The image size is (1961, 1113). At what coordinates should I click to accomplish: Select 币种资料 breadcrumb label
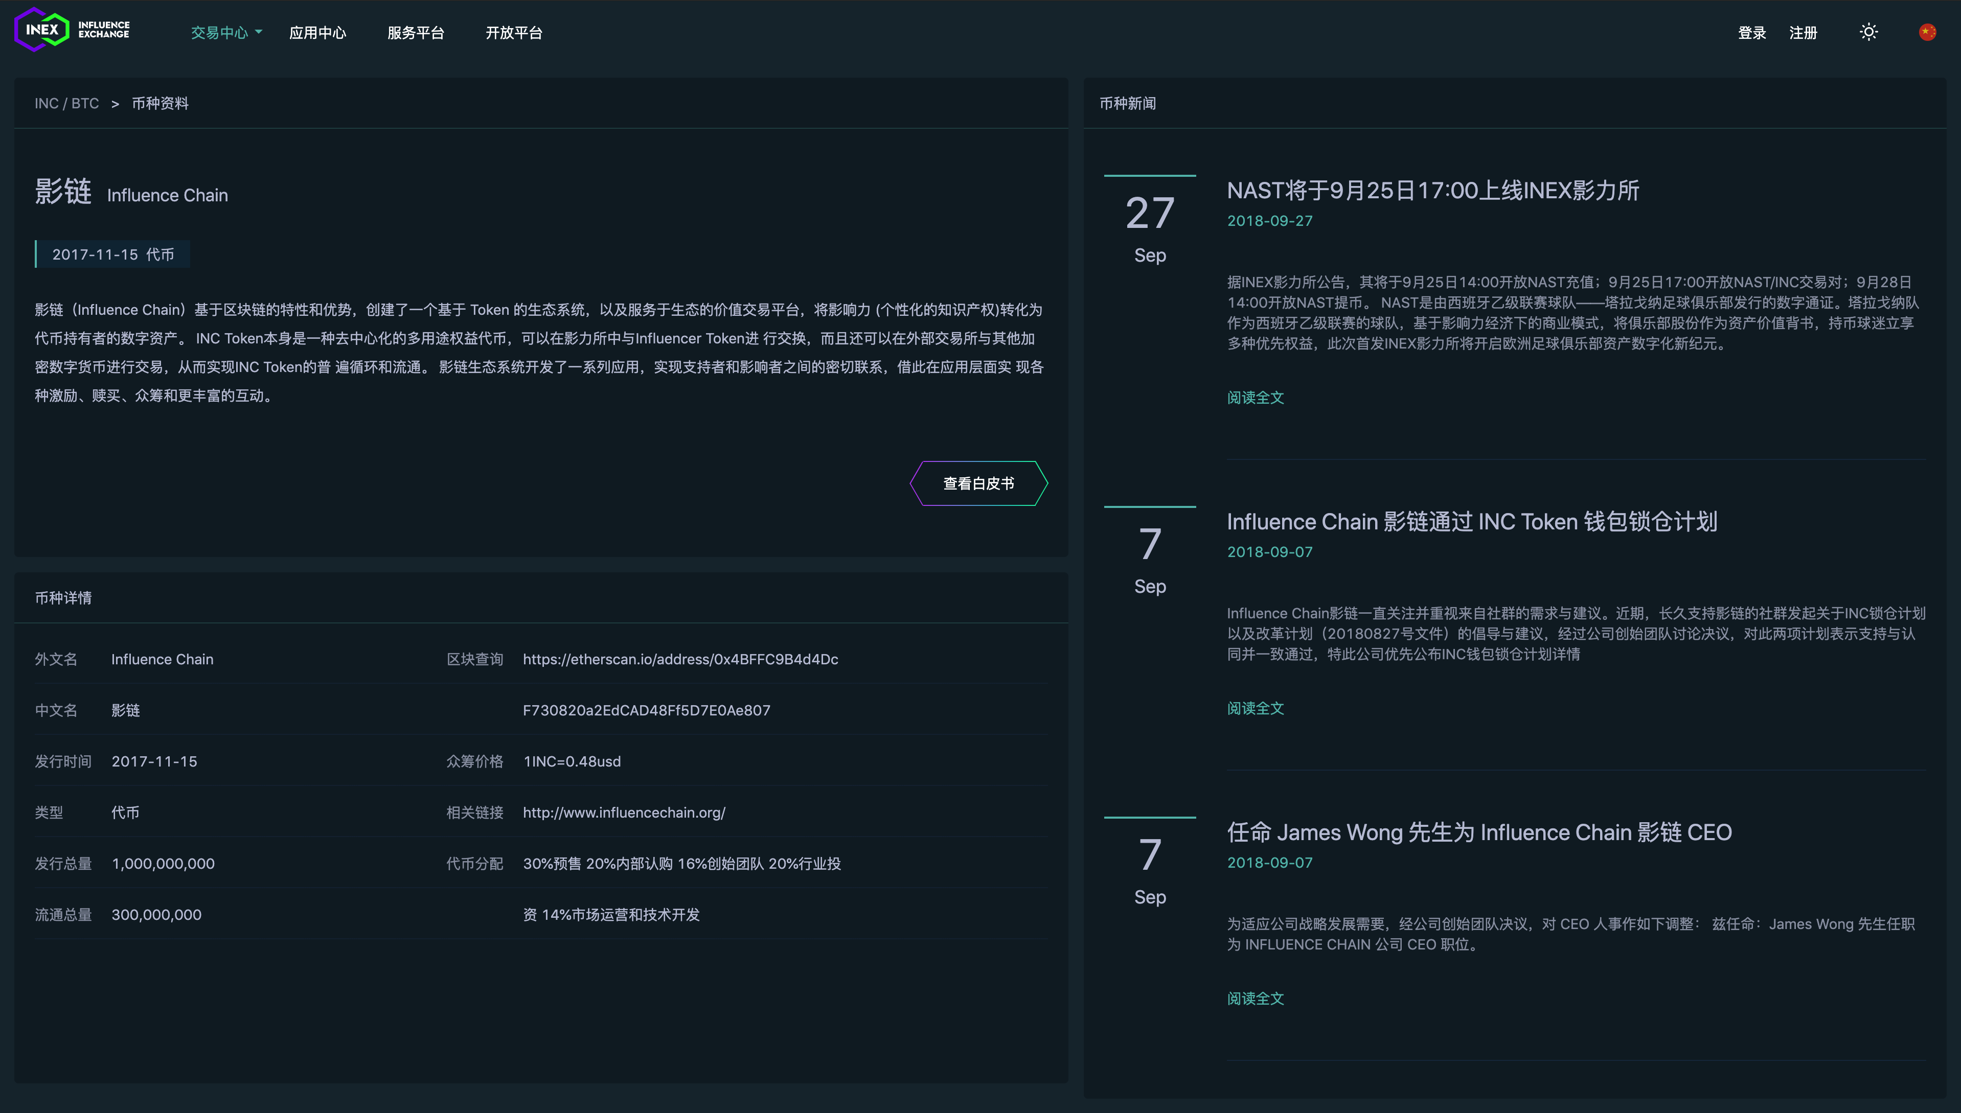pyautogui.click(x=160, y=103)
